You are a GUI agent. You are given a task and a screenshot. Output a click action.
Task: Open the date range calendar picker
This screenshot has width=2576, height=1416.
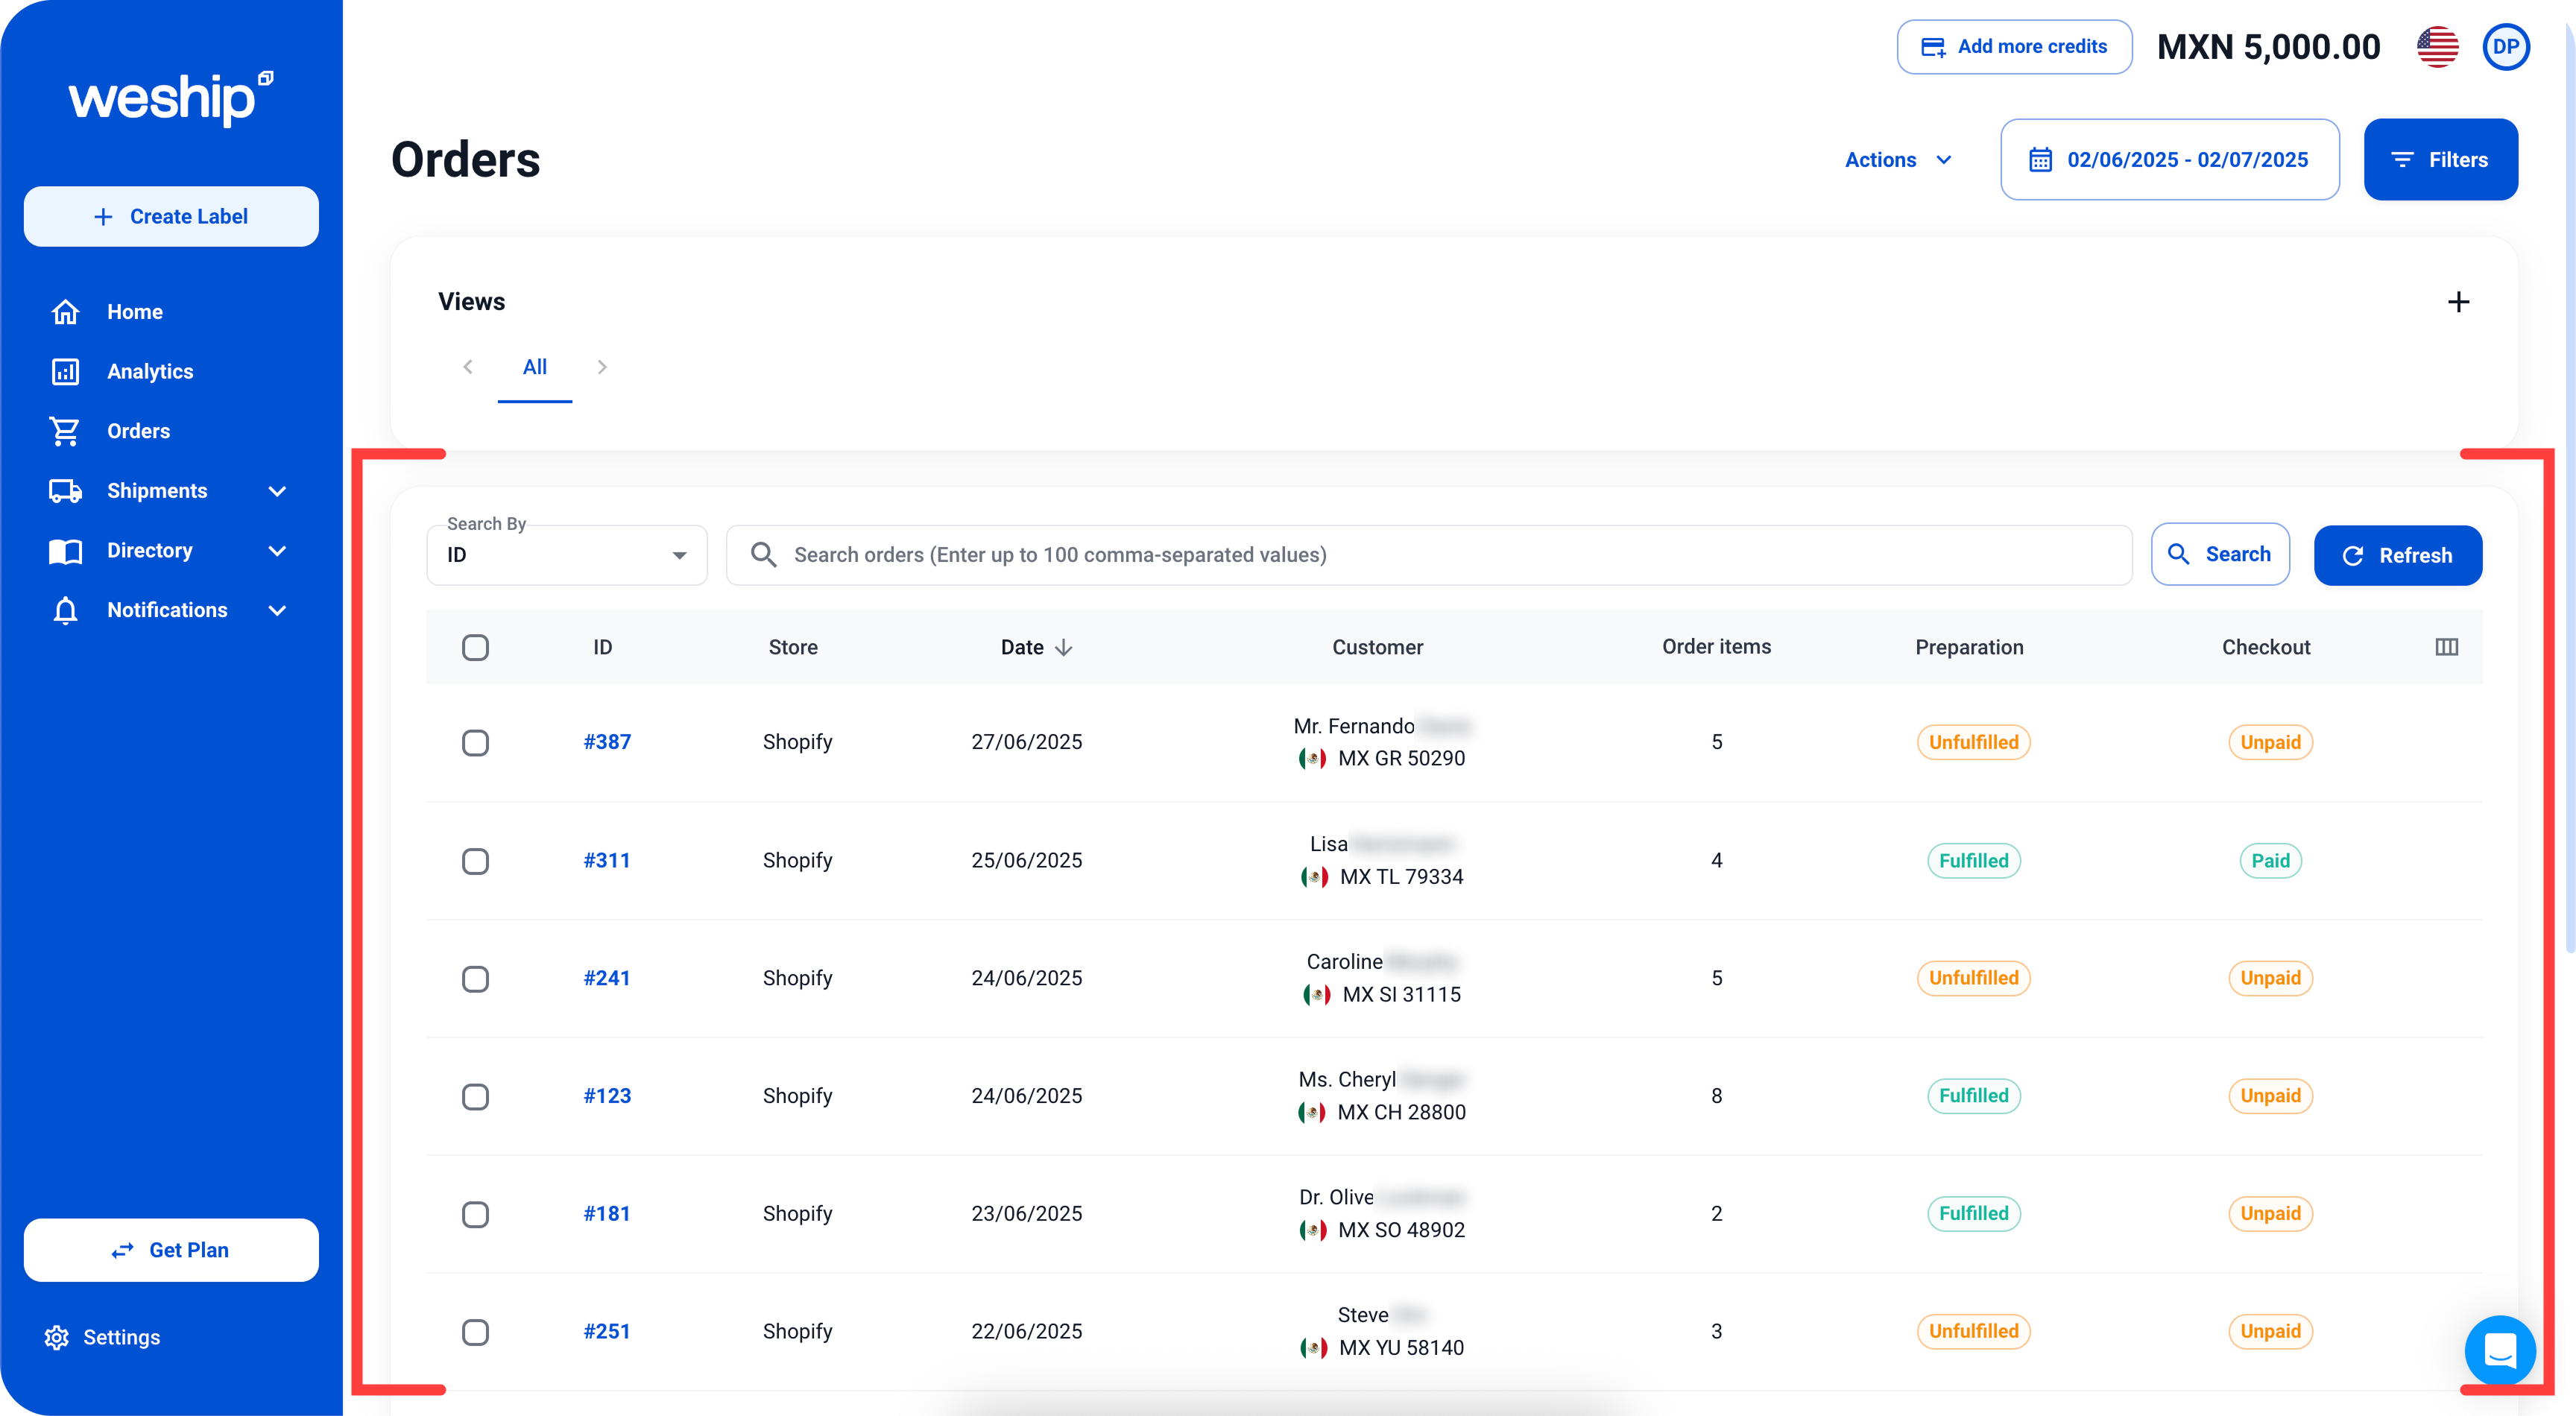click(2169, 160)
